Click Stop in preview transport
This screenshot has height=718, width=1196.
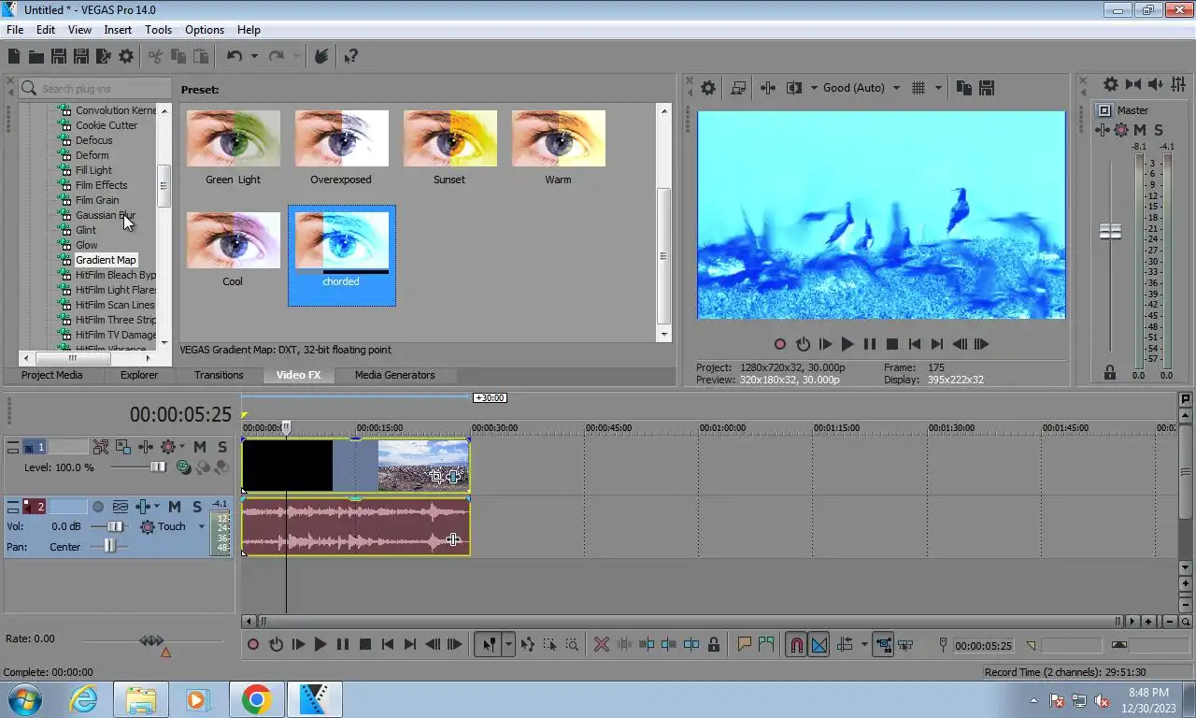click(892, 344)
